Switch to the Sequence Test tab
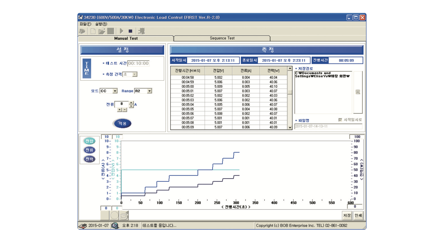The height and width of the screenshot is (249, 444). point(222,38)
